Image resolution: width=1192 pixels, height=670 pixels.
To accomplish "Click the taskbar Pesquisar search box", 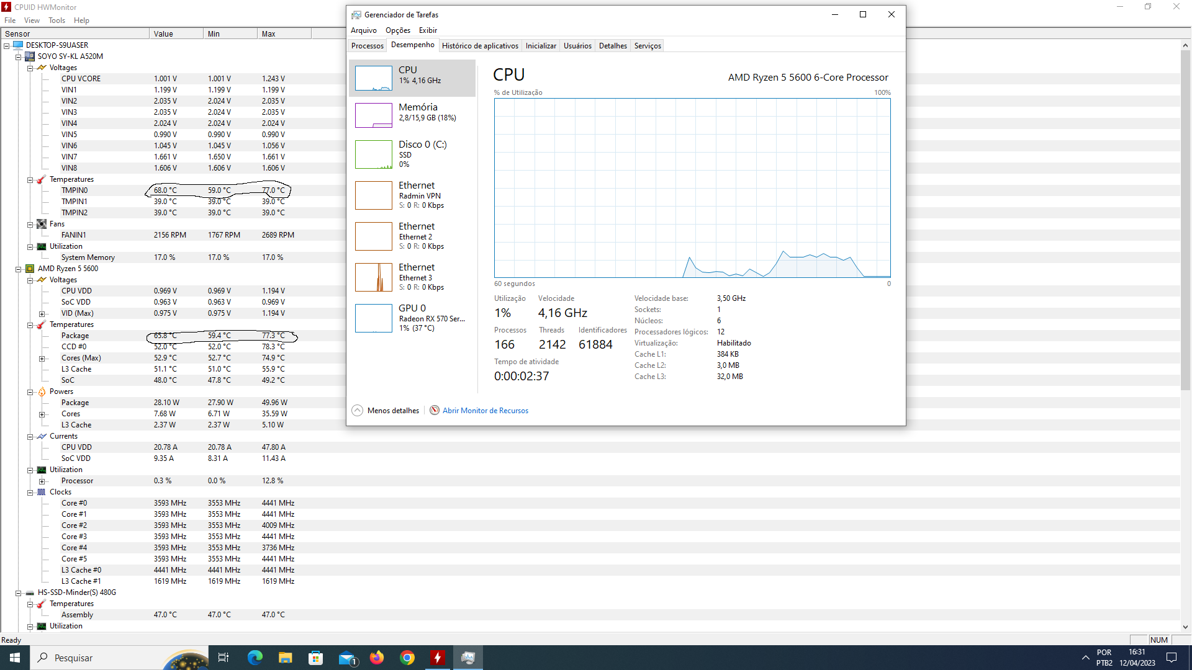I will tap(119, 658).
